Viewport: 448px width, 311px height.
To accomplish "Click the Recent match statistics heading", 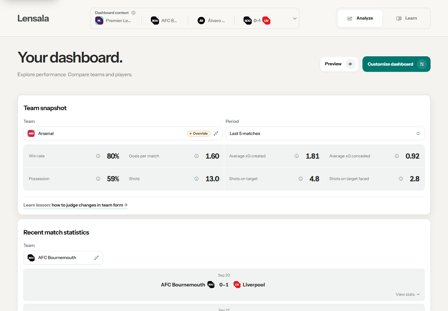I will (56, 232).
